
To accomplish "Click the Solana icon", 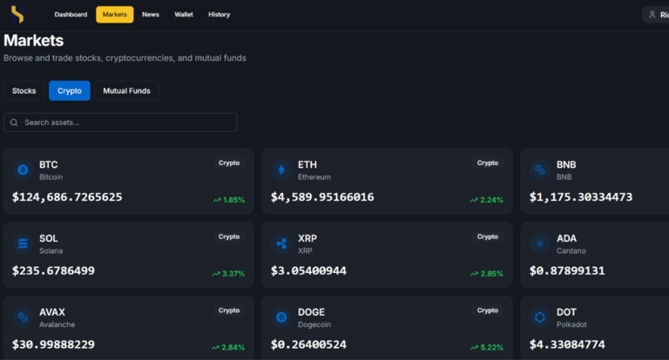I will (23, 243).
